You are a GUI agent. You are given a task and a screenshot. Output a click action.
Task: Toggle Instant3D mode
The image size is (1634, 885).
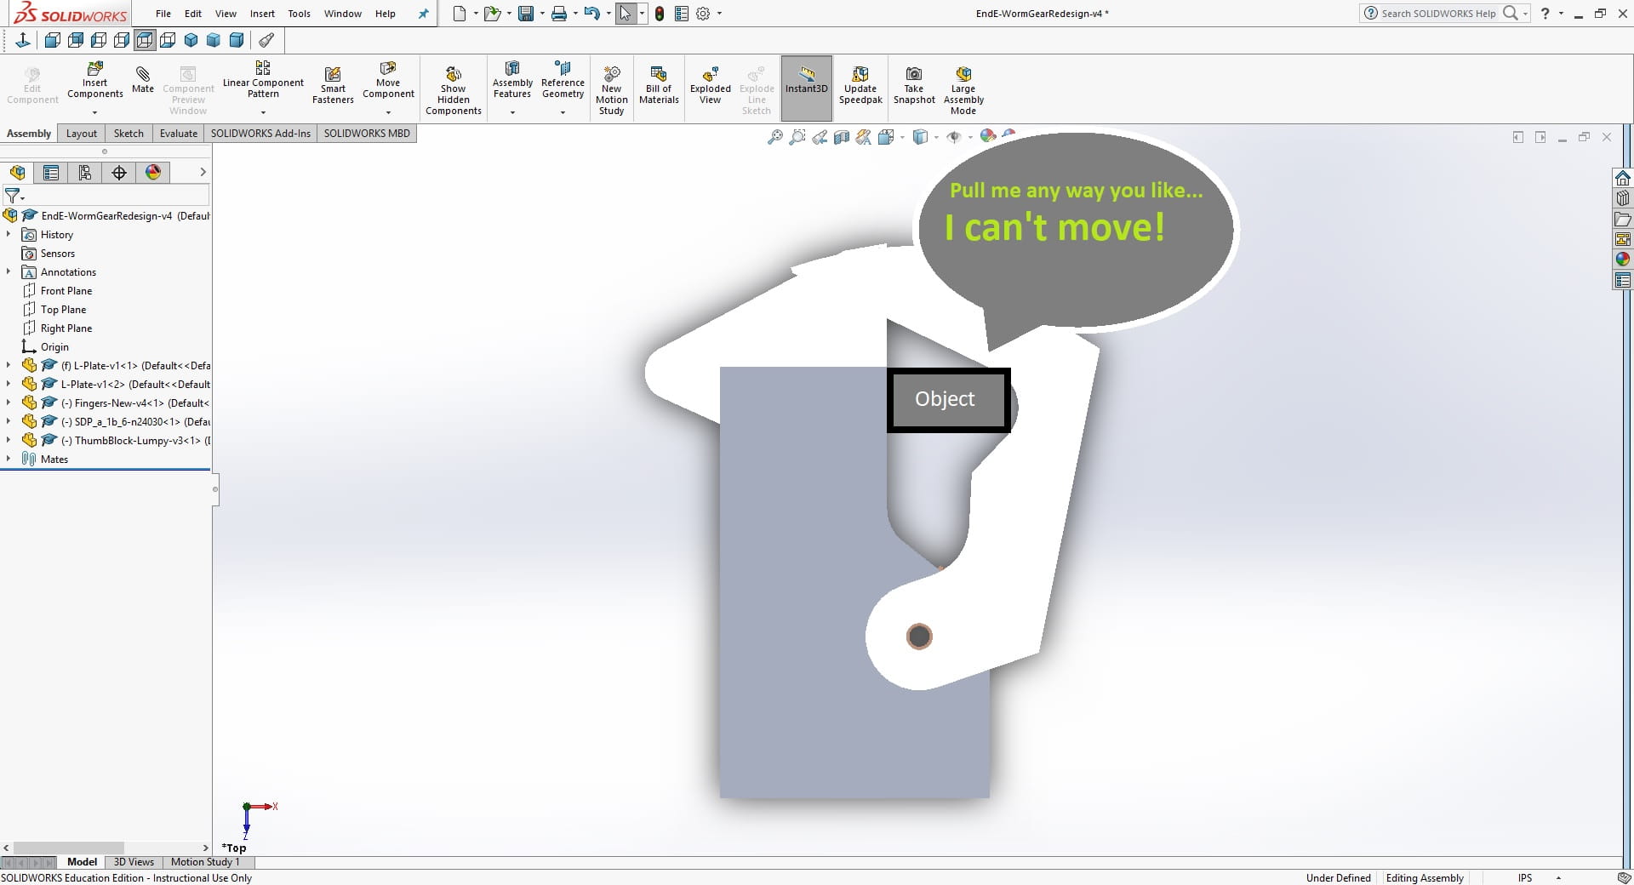point(807,88)
